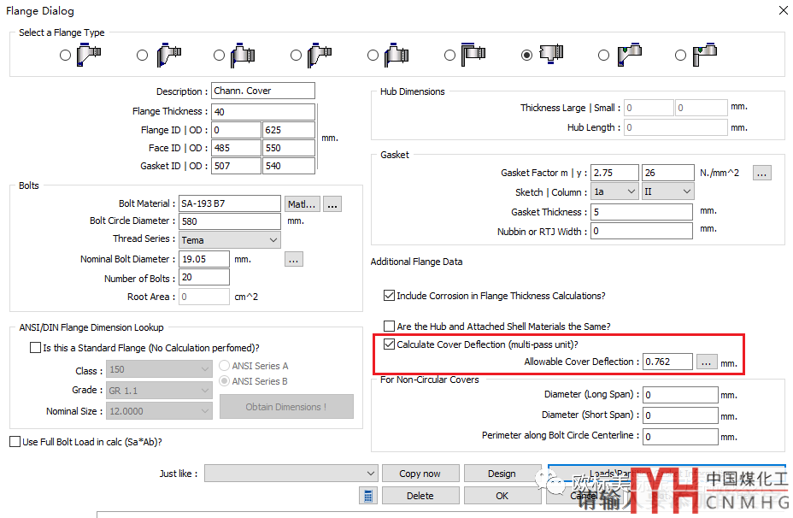Click the ellipsis beside Allowable Cover Deflection

coord(706,362)
